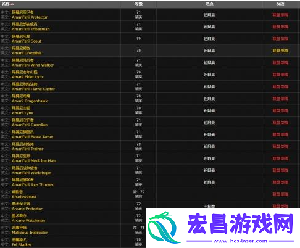Open the Shadowbeast link
The image size is (300, 248).
24,197
